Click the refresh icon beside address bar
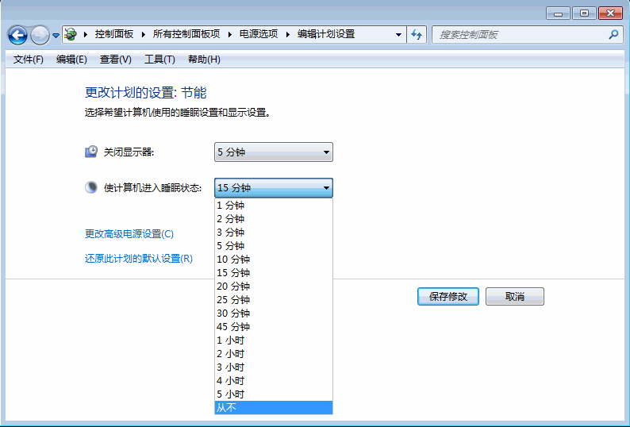630x427 pixels. point(417,35)
